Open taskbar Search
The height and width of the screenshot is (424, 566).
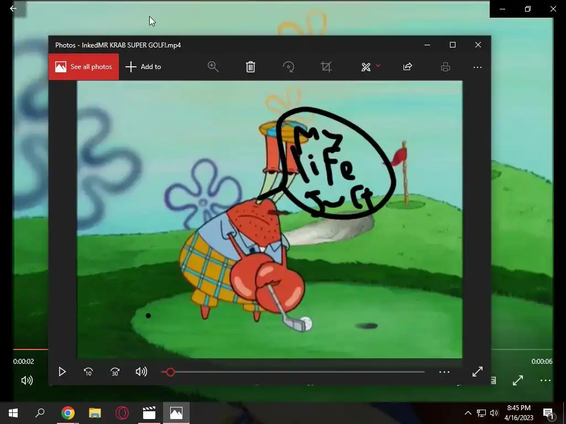40,413
